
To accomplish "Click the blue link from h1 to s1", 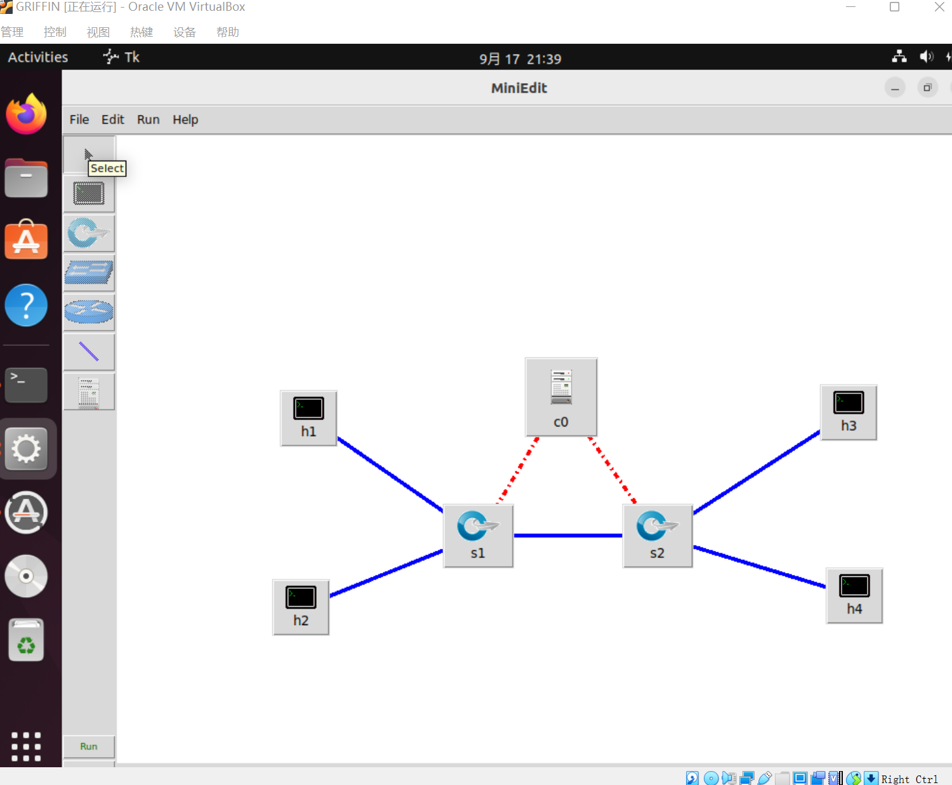I will tap(390, 474).
